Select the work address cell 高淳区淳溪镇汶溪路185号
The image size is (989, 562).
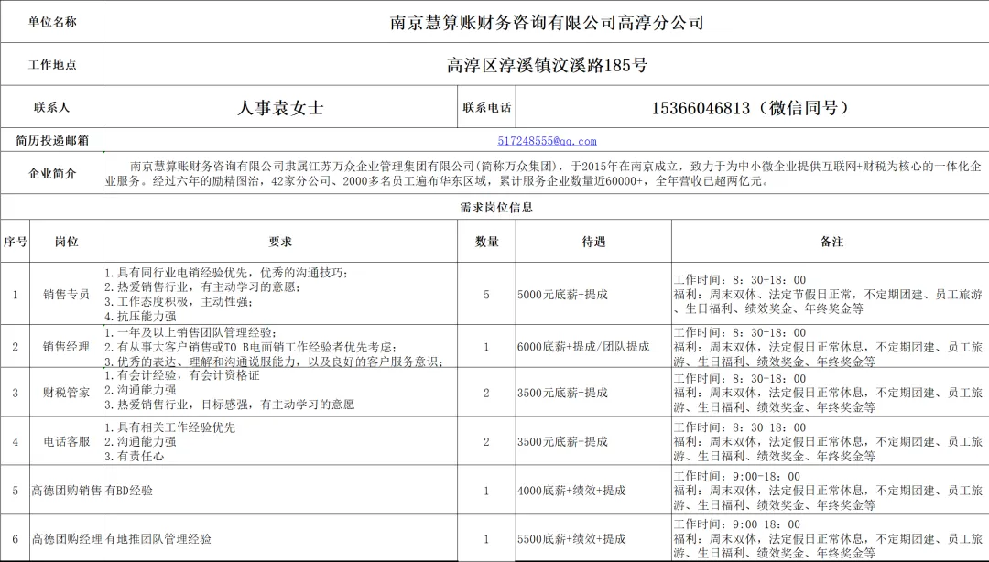pos(546,64)
